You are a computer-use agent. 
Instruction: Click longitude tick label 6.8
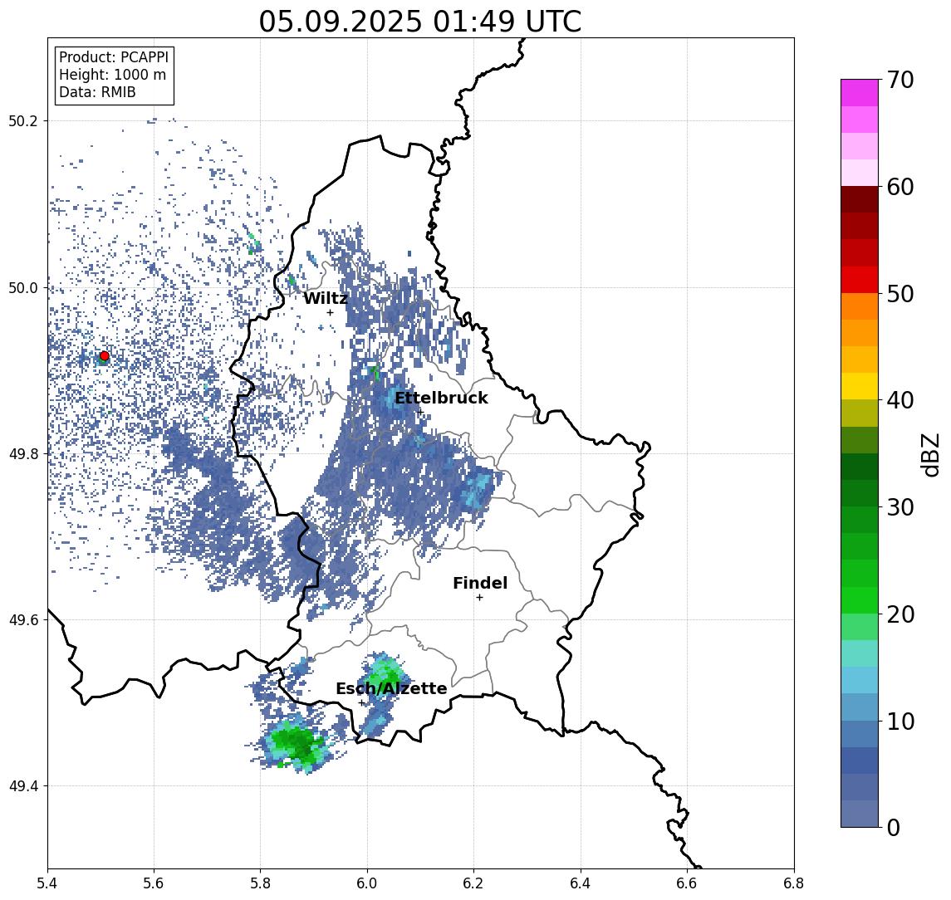794,883
